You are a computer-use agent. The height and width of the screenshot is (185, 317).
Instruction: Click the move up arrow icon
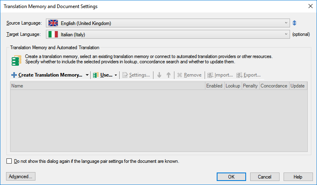click(168, 75)
